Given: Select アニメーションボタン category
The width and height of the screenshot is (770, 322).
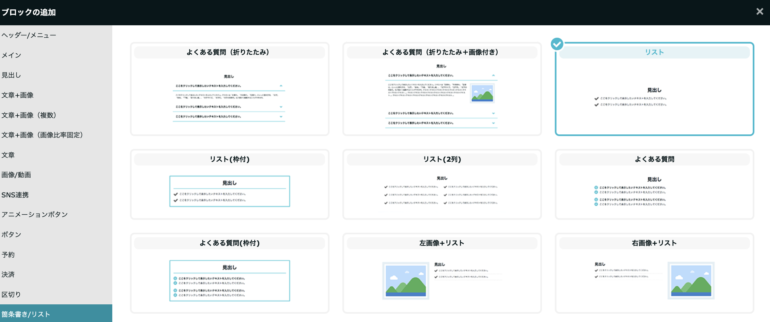Looking at the screenshot, I should tap(56, 215).
